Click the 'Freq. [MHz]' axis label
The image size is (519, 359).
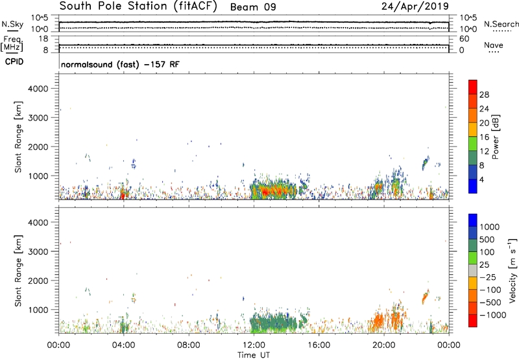[x=12, y=43]
